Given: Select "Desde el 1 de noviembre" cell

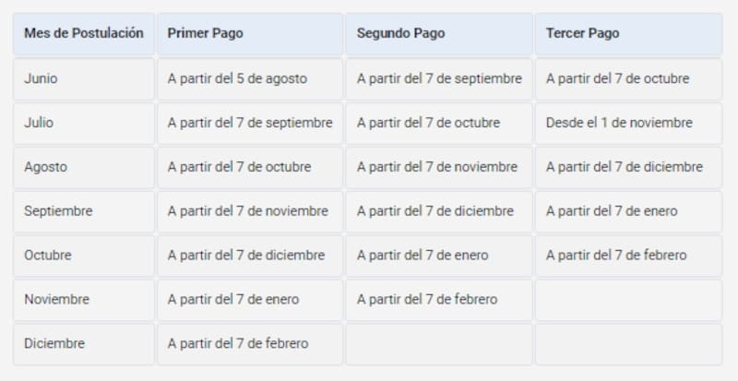Looking at the screenshot, I should [x=618, y=123].
